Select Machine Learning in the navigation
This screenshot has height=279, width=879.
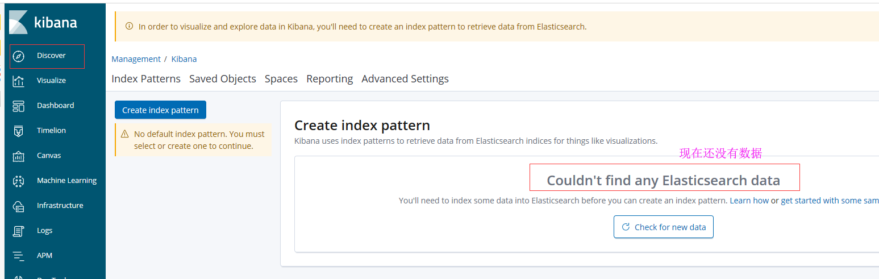tap(66, 180)
